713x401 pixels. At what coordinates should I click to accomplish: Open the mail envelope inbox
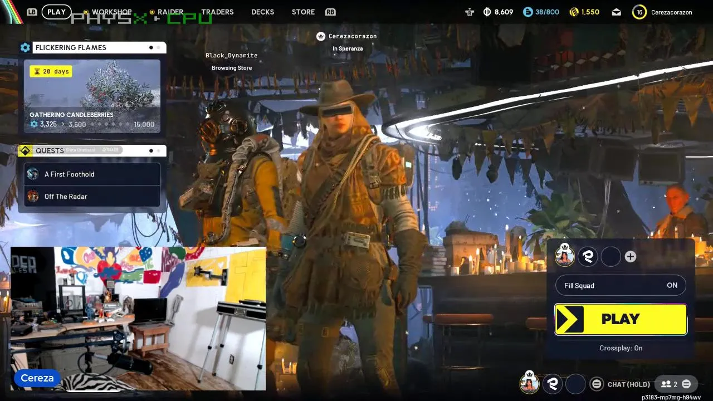[616, 12]
